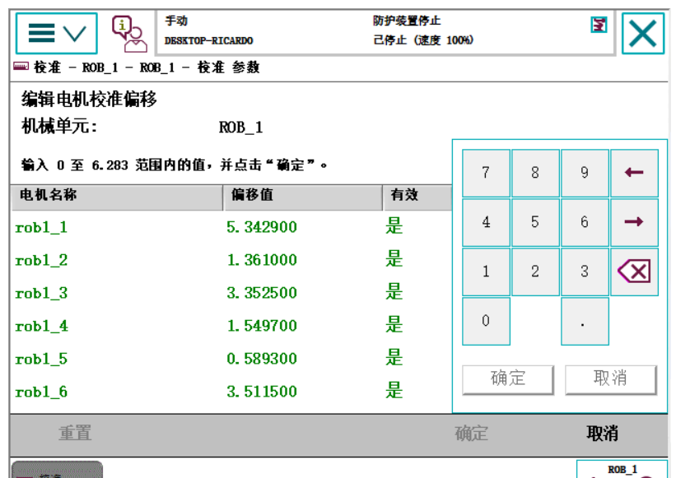Select motor row rob1_3
This screenshot has width=676, height=478.
pos(231,292)
